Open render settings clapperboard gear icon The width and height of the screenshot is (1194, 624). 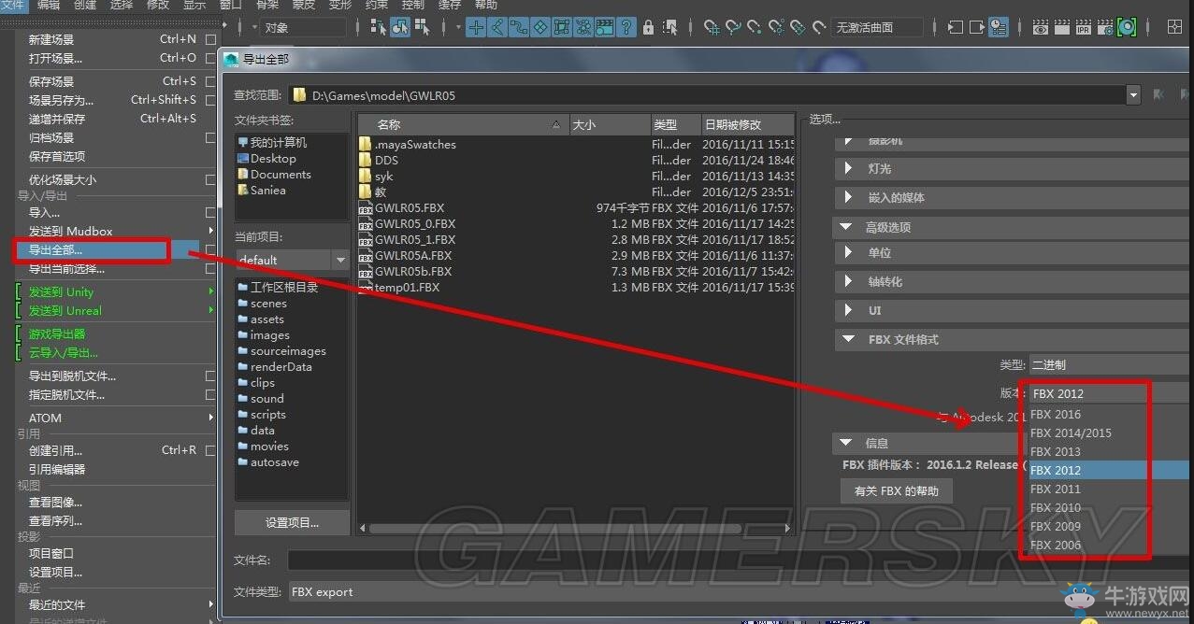click(1105, 27)
